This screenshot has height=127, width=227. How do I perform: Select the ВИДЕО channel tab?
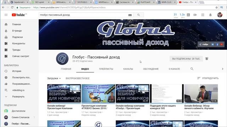point(85,69)
